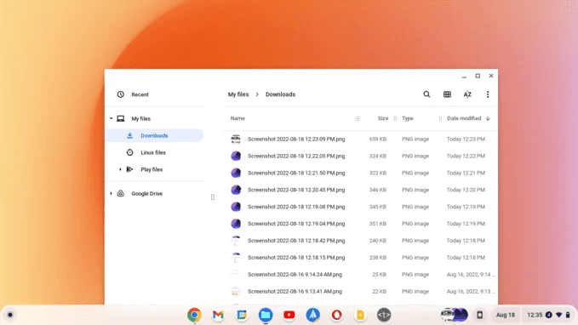Sort by the Date modified header
Viewport: 578px width, 325px height.
pyautogui.click(x=464, y=118)
